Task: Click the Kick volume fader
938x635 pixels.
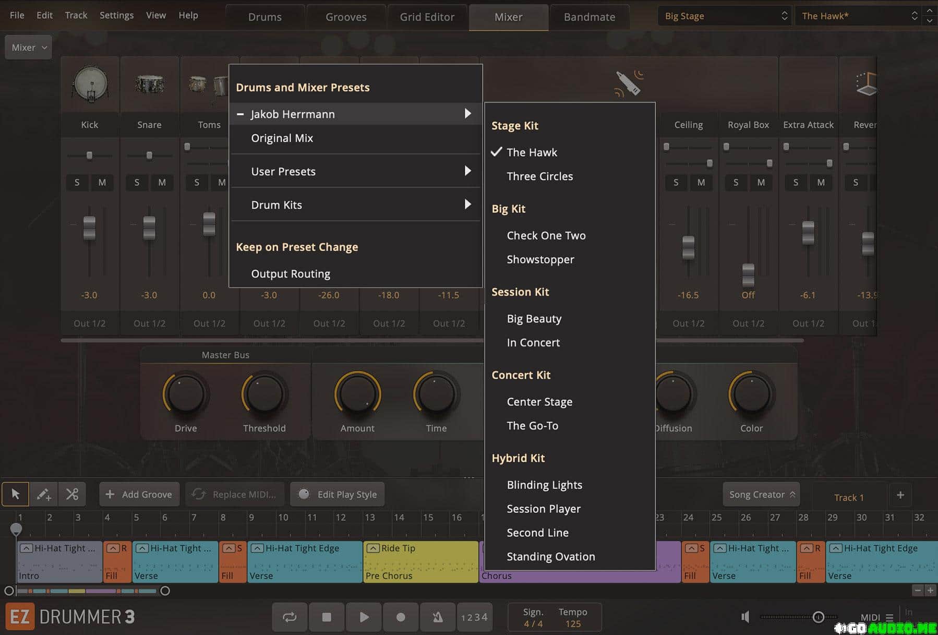Action: 90,228
